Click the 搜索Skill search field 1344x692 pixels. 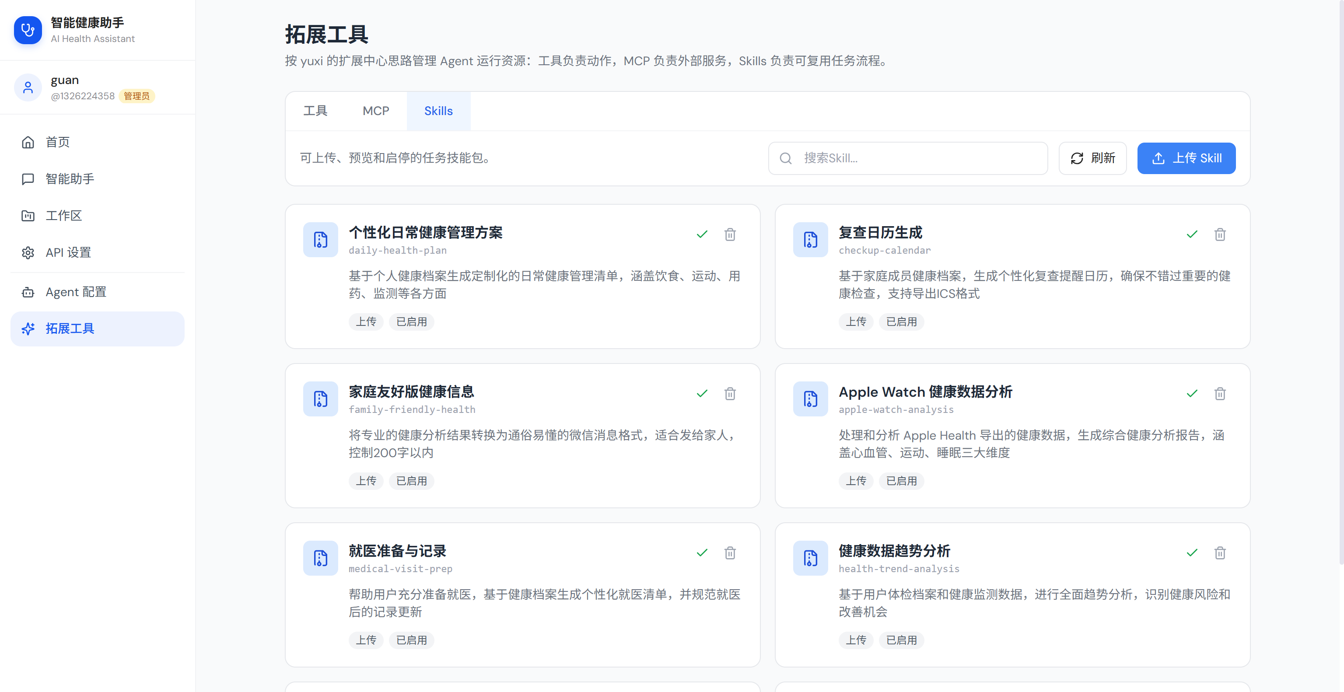tap(908, 158)
